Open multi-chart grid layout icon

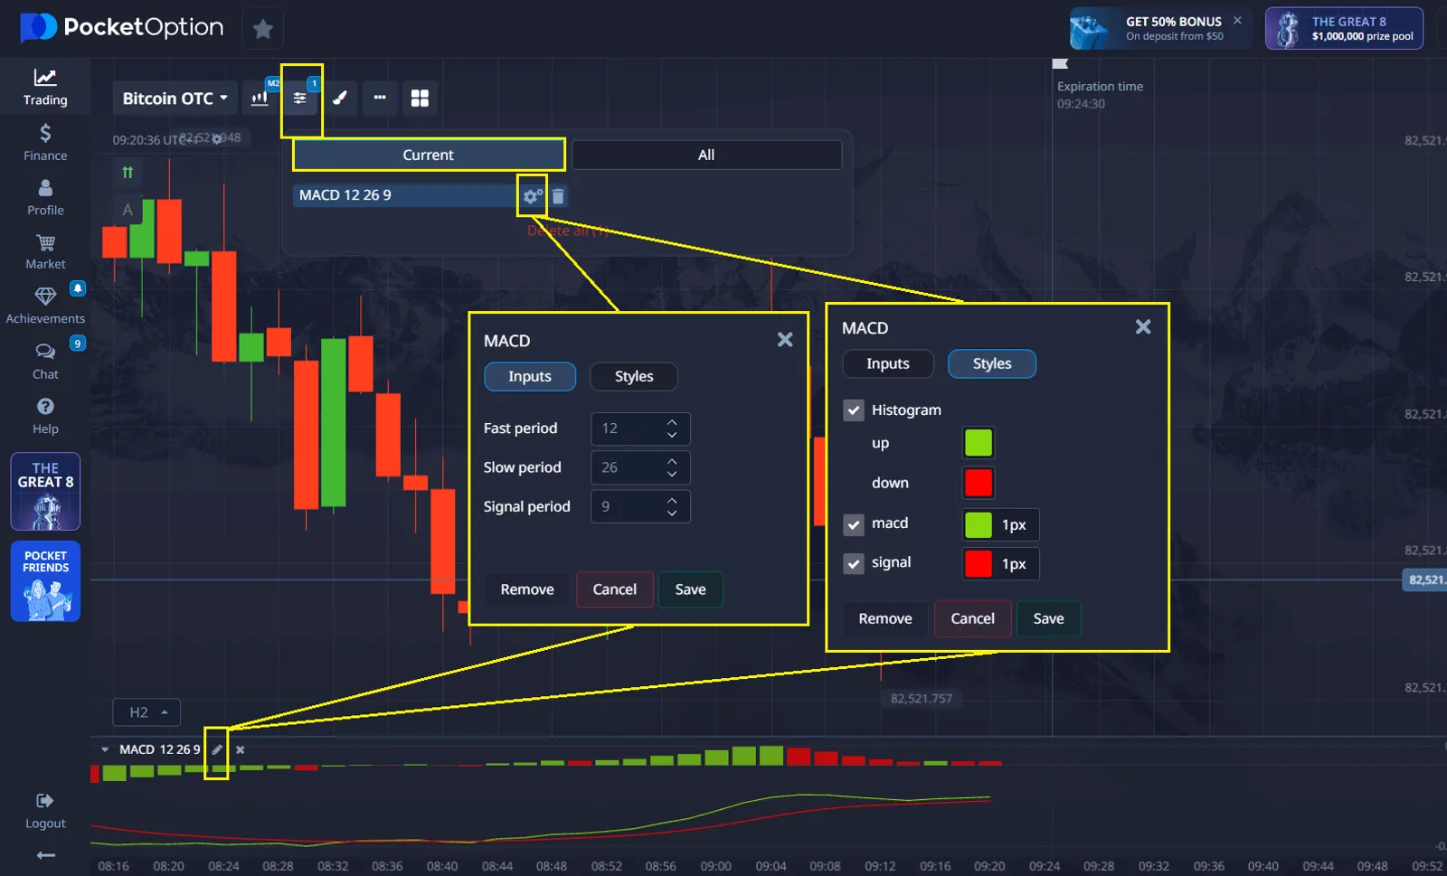pyautogui.click(x=420, y=98)
